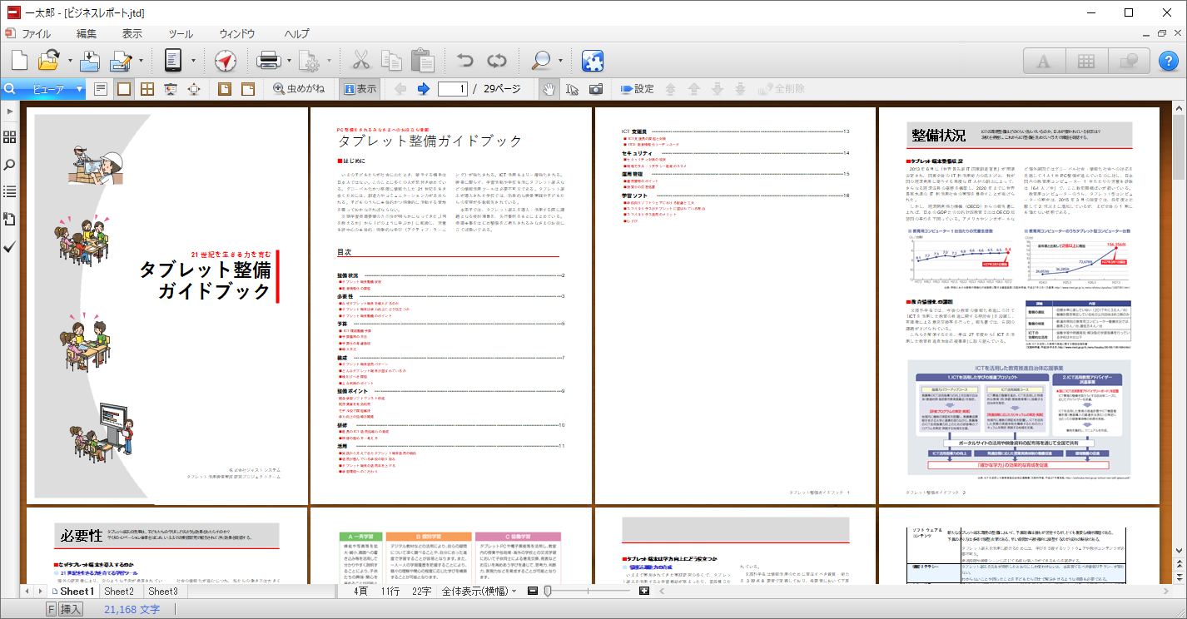Open the ウィンドウ menu
This screenshot has width=1187, height=619.
(237, 34)
